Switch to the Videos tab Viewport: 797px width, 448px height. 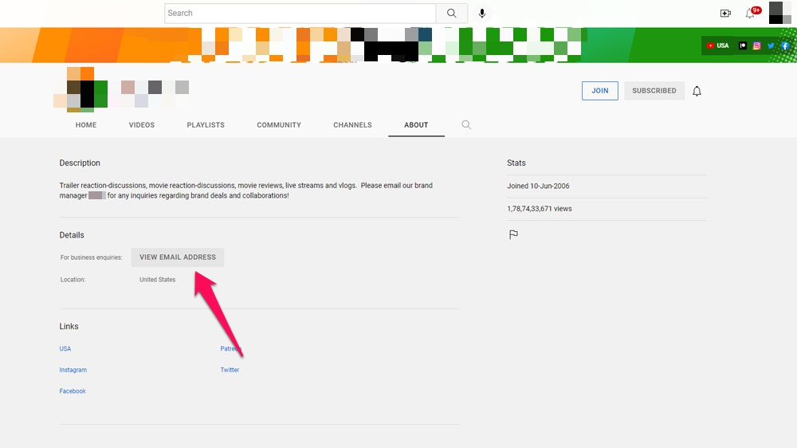click(142, 125)
